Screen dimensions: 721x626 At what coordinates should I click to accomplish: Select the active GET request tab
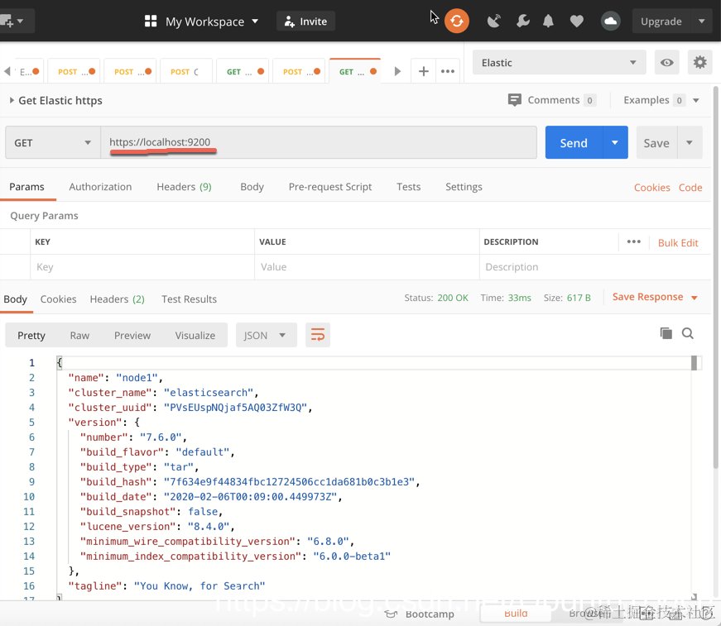(354, 71)
